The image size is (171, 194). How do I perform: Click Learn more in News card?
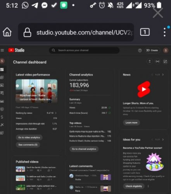coord(131,123)
